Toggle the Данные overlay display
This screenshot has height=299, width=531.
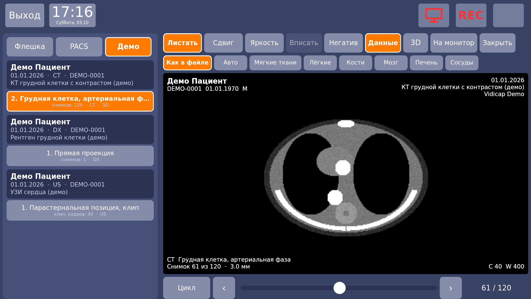pyautogui.click(x=383, y=43)
